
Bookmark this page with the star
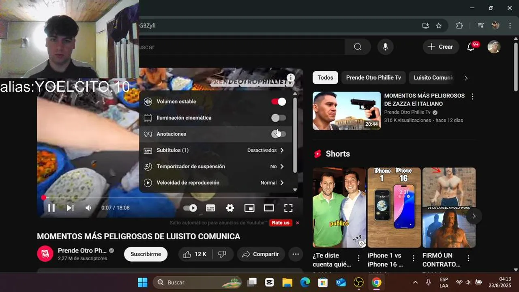click(439, 26)
